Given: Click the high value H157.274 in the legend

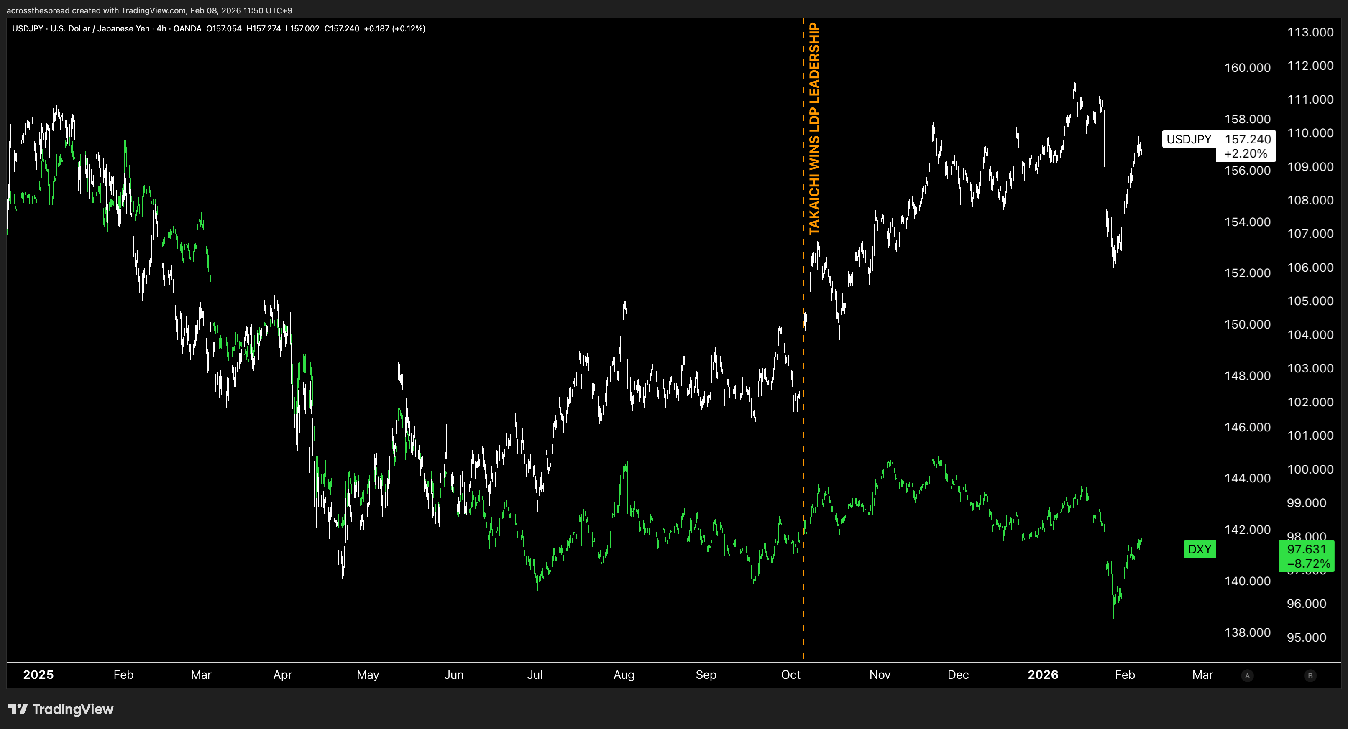Looking at the screenshot, I should 264,29.
